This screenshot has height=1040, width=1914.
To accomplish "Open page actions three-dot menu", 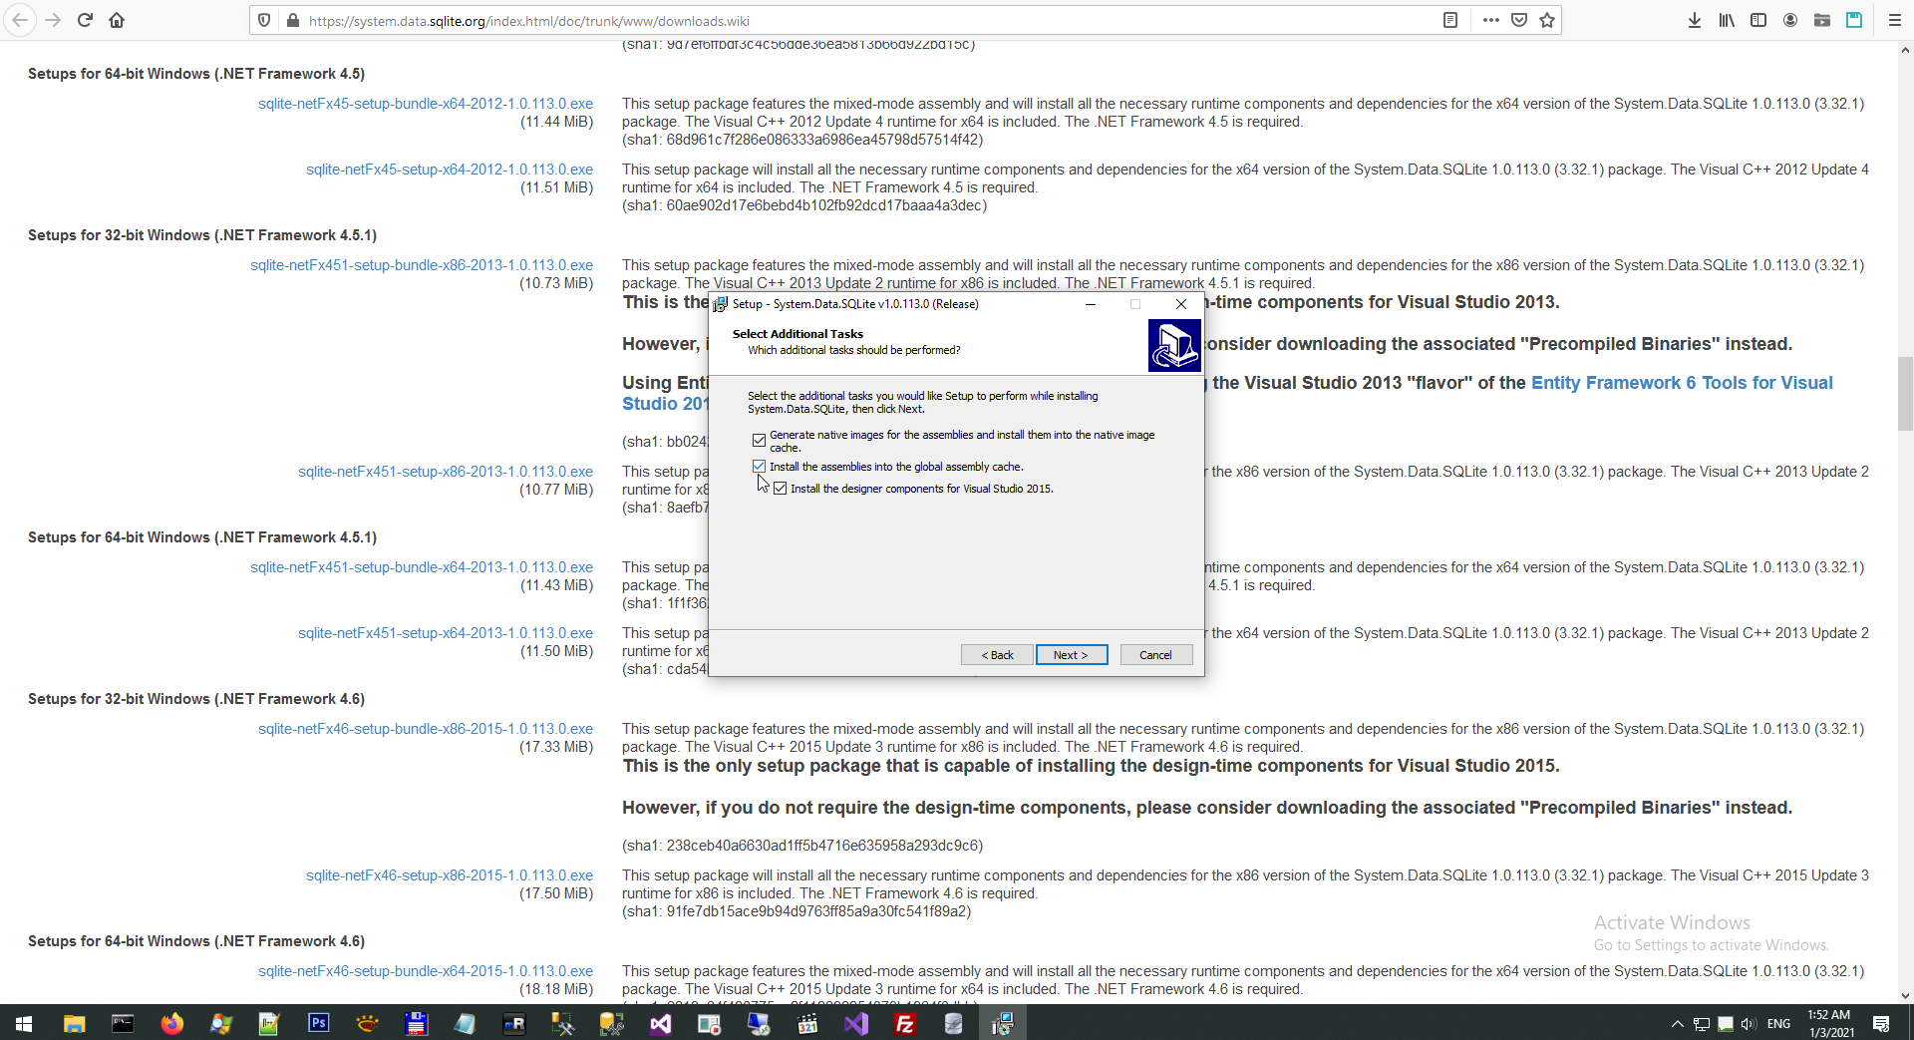I will tap(1491, 20).
